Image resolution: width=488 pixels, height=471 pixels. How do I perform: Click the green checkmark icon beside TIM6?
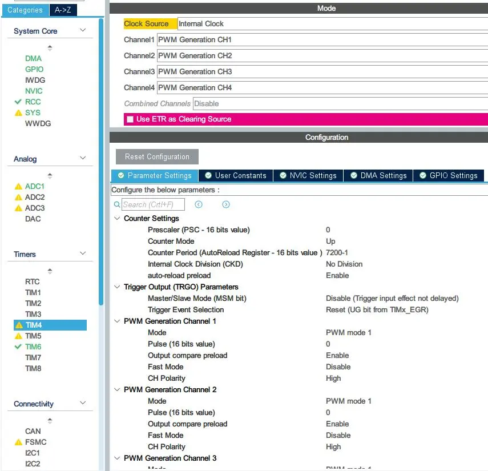pos(18,347)
